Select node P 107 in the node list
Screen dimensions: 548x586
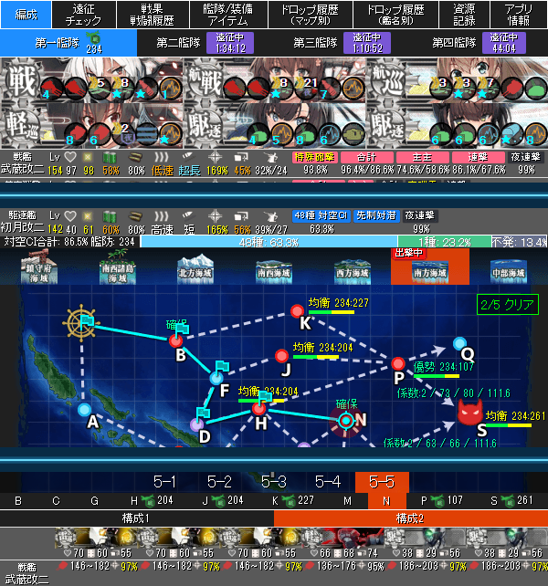(442, 501)
